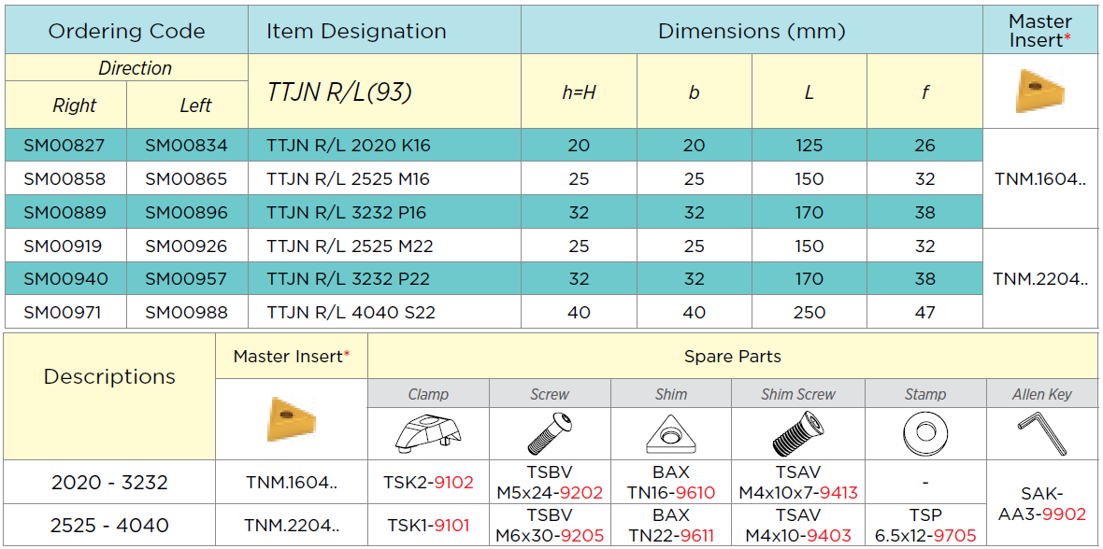Click the Shim Screw illustration
1103x549 pixels.
pos(797,432)
